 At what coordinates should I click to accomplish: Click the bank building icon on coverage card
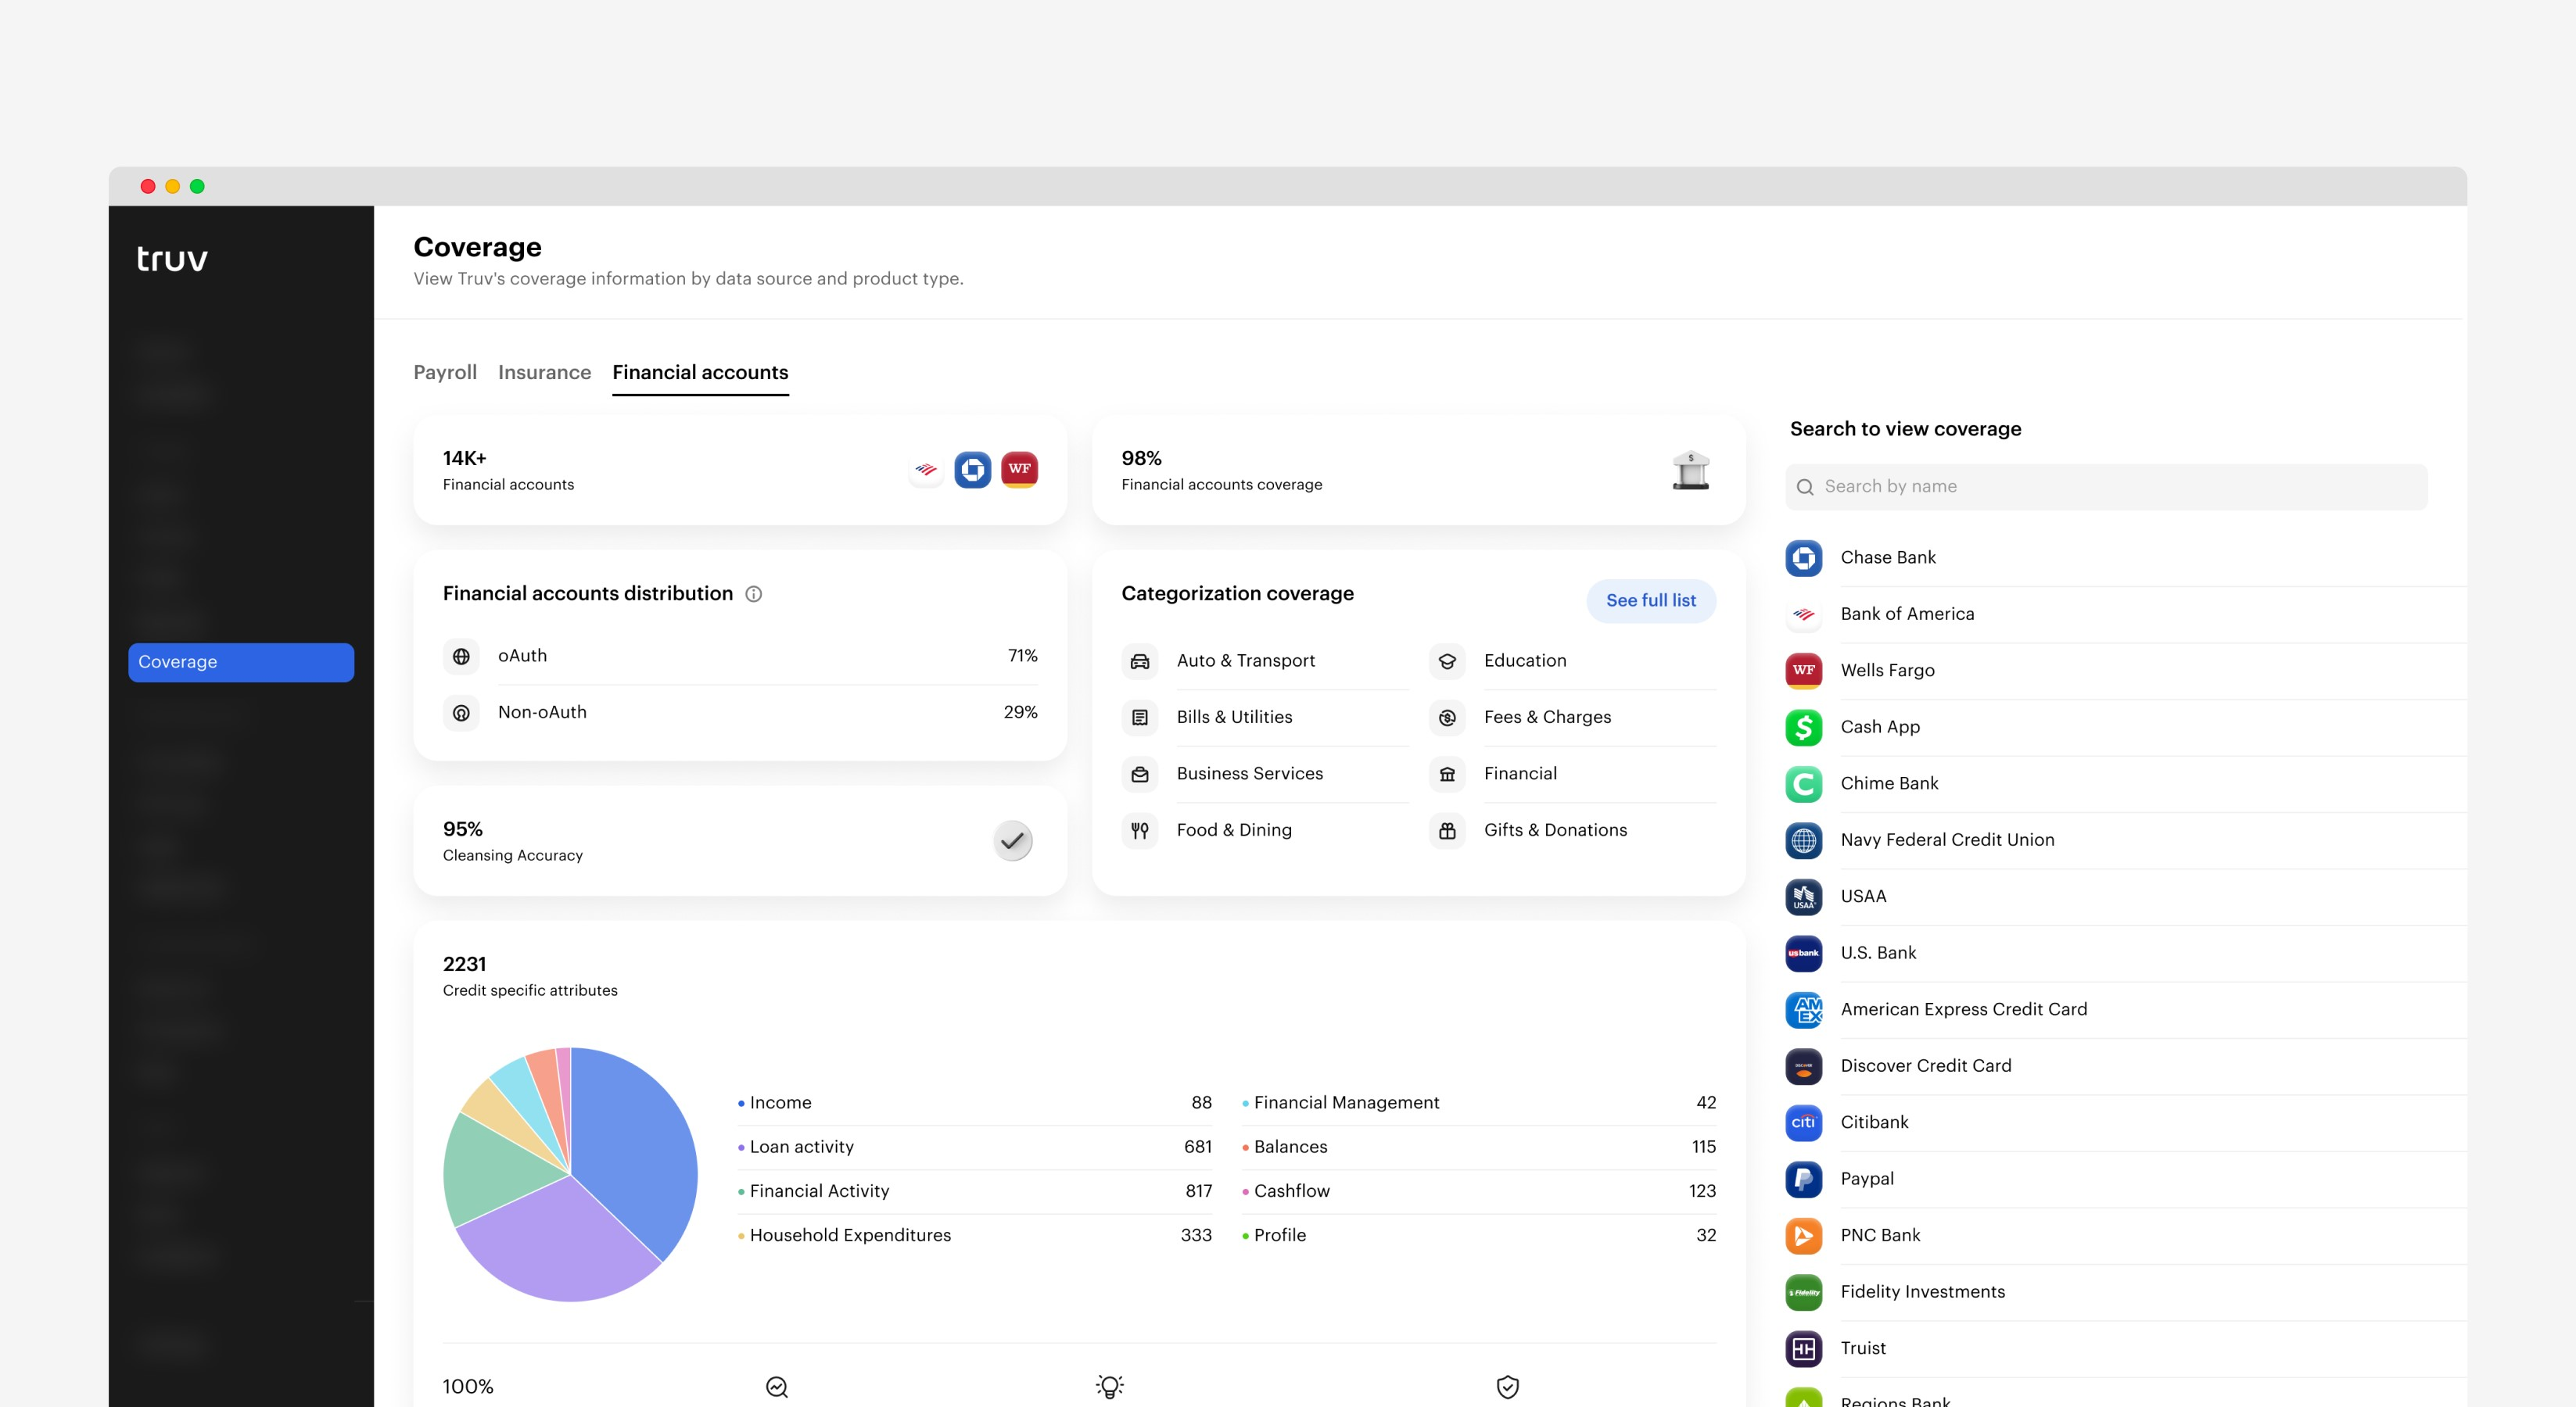[x=1690, y=470]
